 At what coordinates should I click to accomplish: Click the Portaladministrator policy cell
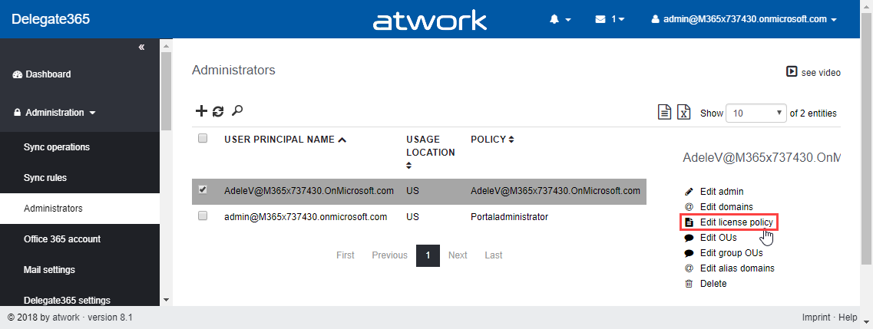[x=509, y=217]
